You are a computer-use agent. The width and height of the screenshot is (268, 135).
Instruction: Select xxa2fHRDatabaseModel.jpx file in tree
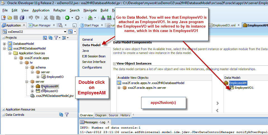tap(55, 96)
